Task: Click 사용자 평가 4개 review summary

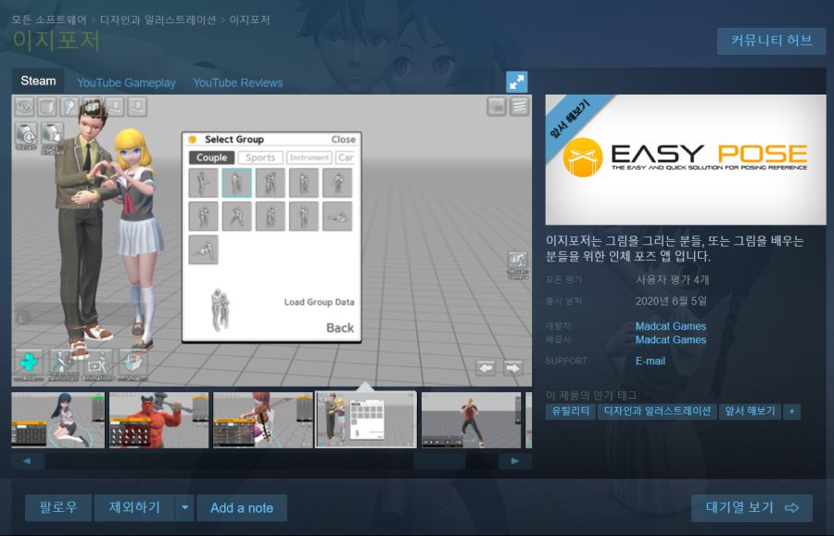Action: 673,279
